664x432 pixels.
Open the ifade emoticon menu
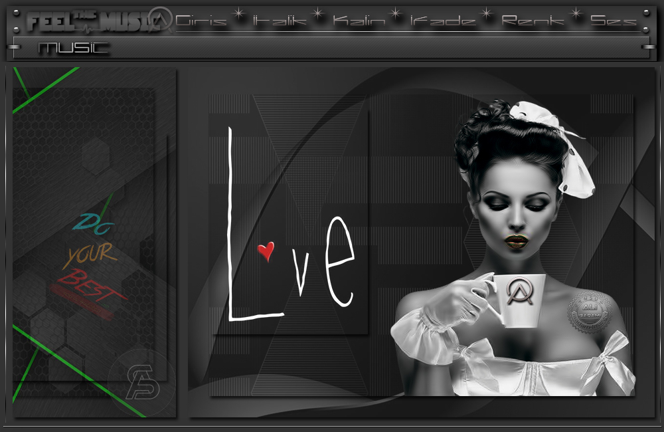tap(443, 21)
